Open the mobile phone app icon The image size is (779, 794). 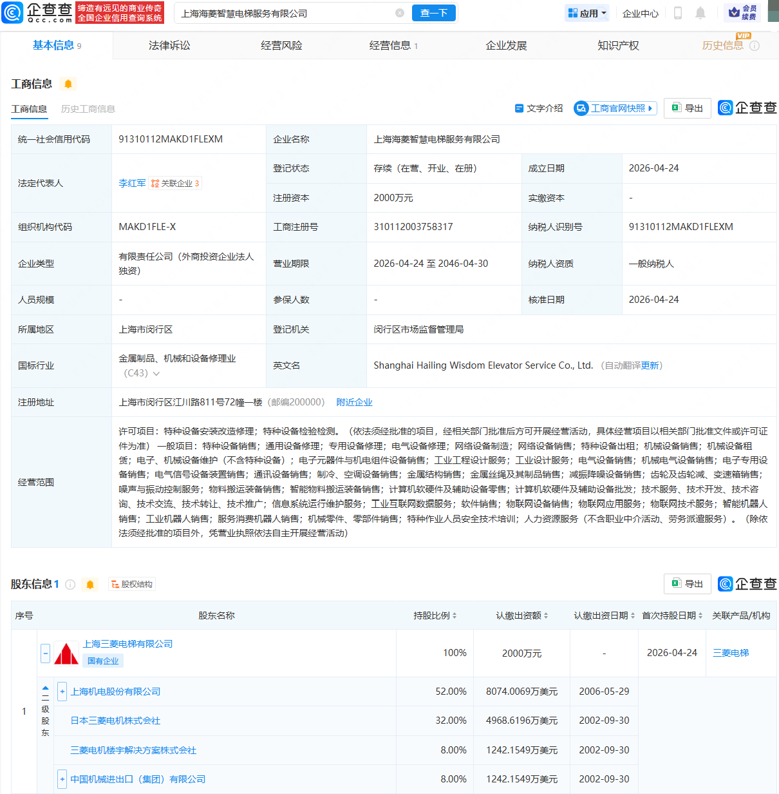678,13
